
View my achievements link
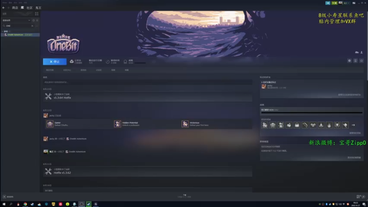pos(355,133)
